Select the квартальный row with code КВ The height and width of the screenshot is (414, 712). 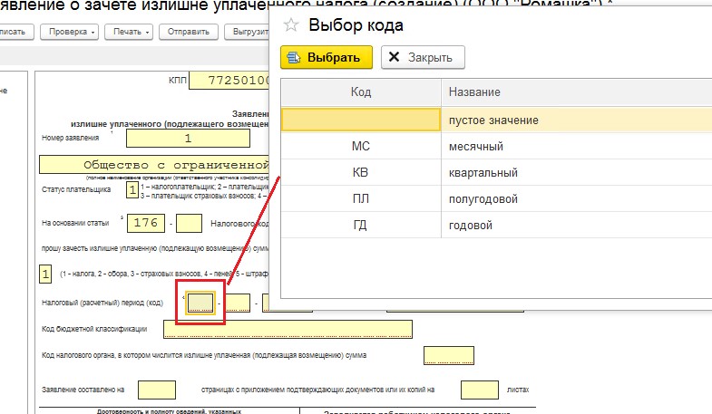360,172
